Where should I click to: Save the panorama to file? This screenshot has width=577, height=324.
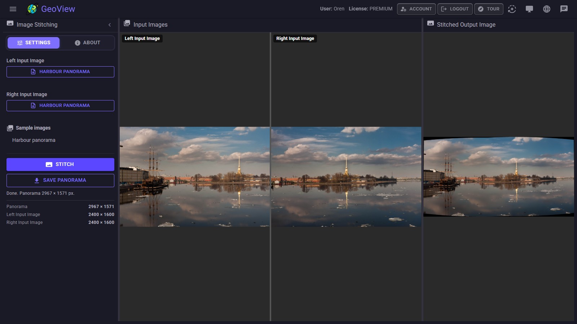click(60, 180)
